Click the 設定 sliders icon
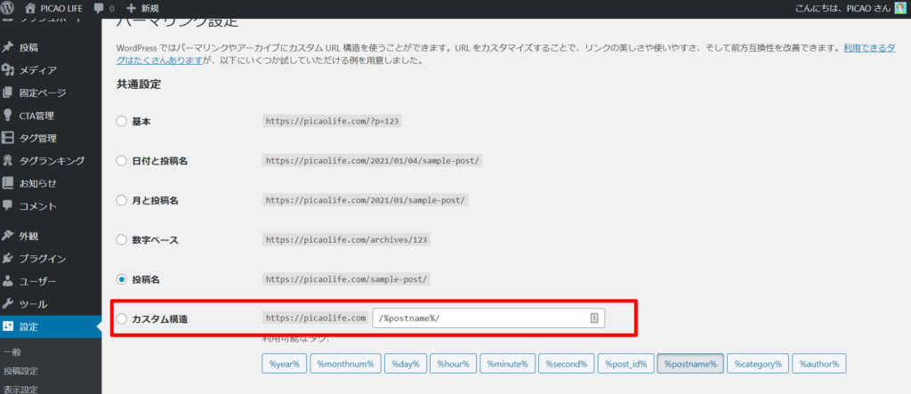The height and width of the screenshot is (394, 911). point(8,326)
